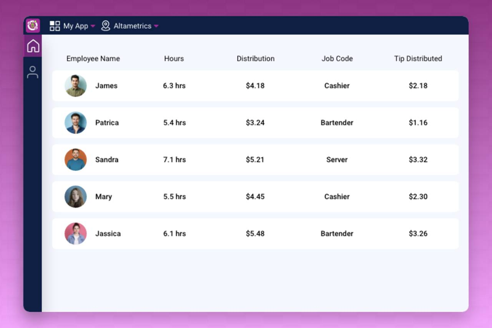Click Sandra's profile photo
Viewport: 492px width, 328px height.
(x=76, y=160)
